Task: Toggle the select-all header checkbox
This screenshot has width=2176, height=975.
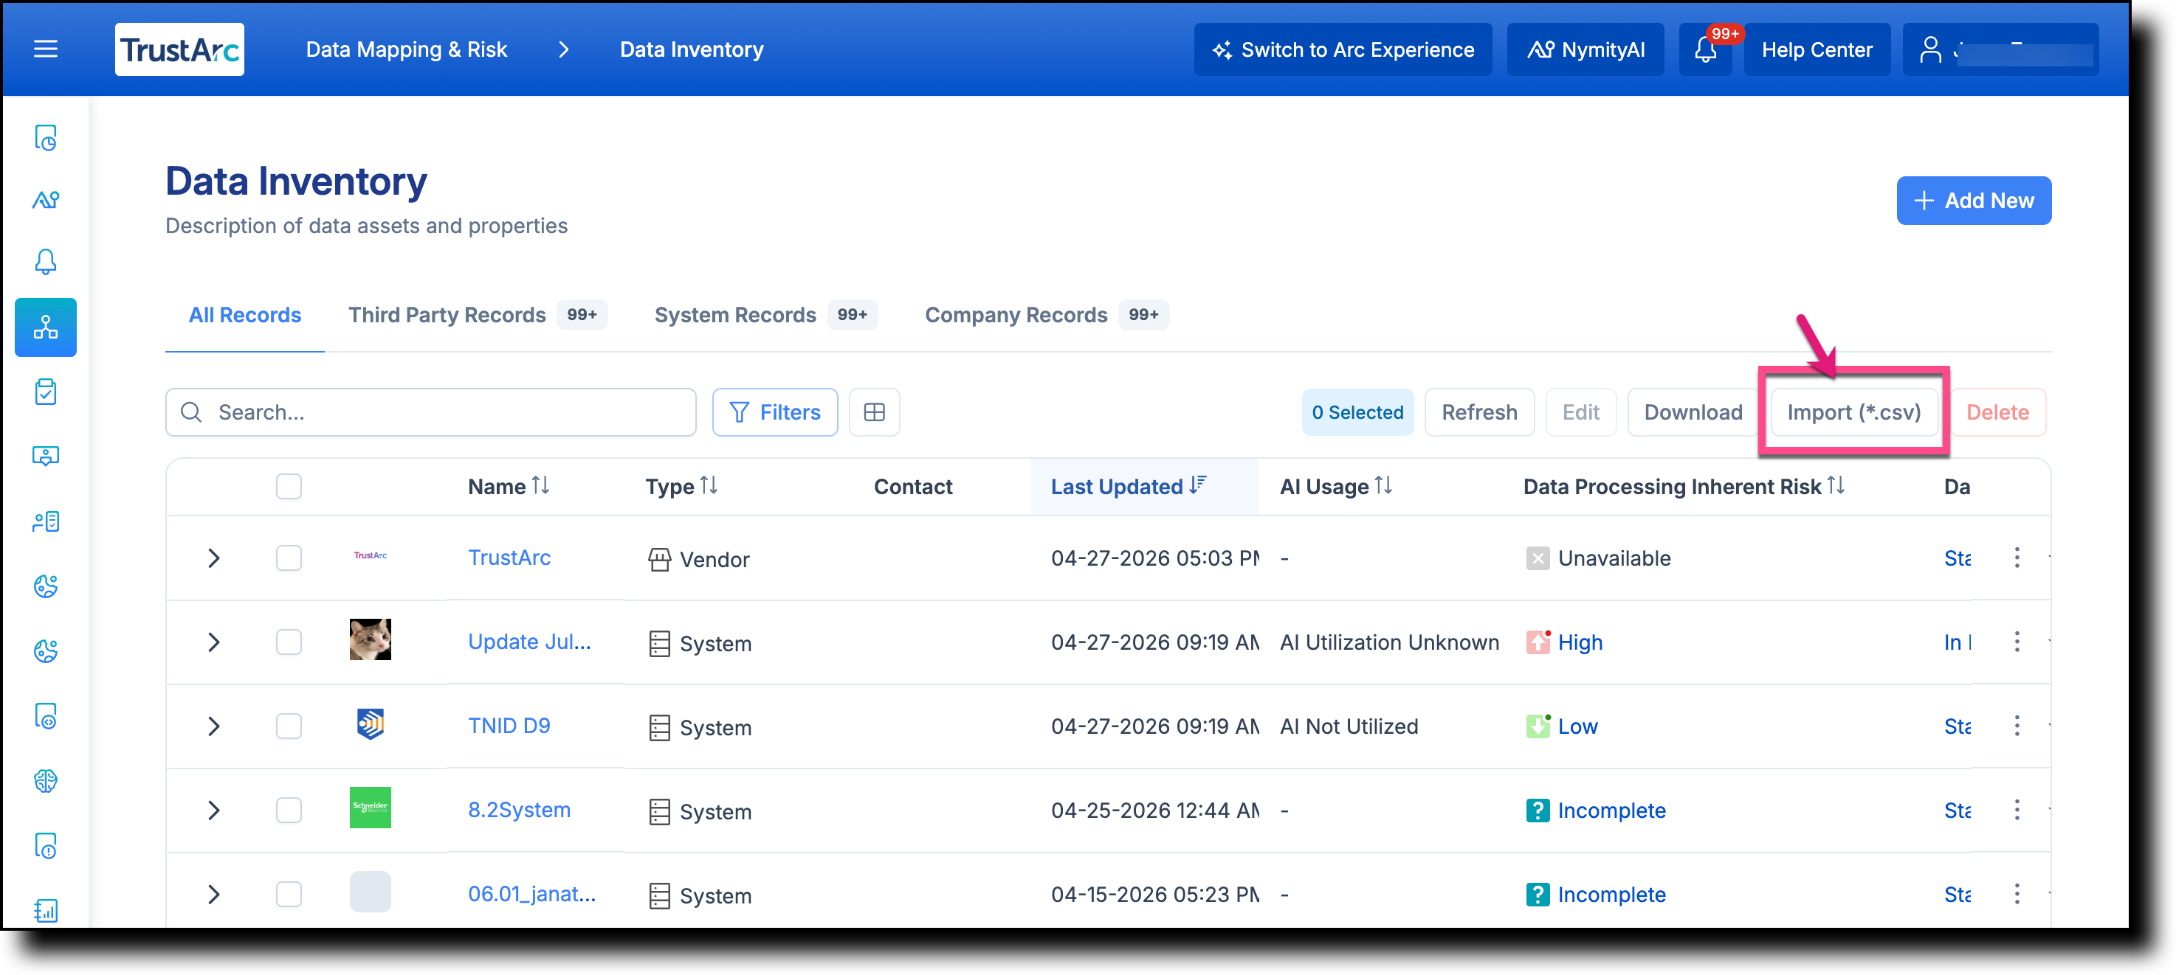Action: (289, 487)
